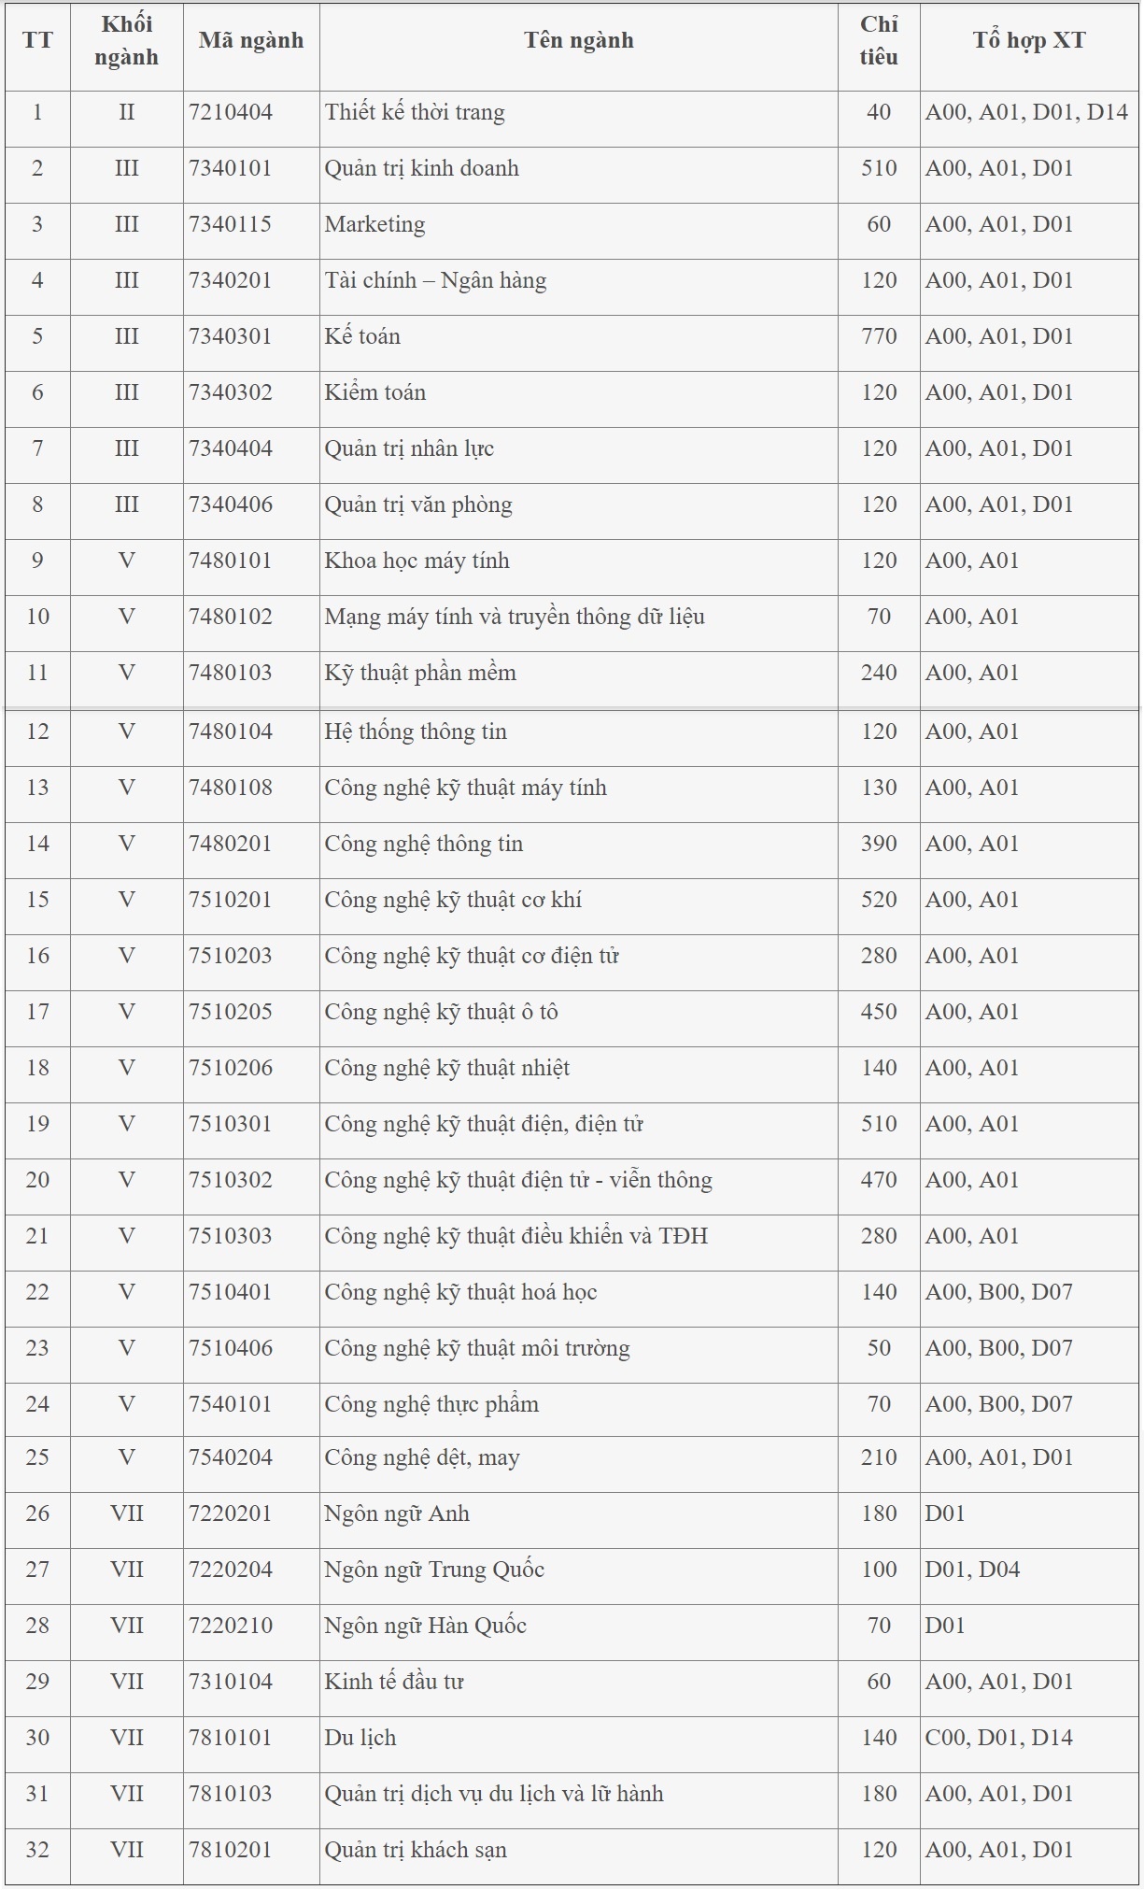Click the "Quản trị khách sạn" cell
The image size is (1144, 1890).
[416, 1851]
